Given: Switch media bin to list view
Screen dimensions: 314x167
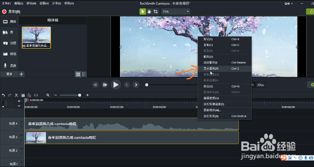Looking at the screenshot, I should (84, 74).
